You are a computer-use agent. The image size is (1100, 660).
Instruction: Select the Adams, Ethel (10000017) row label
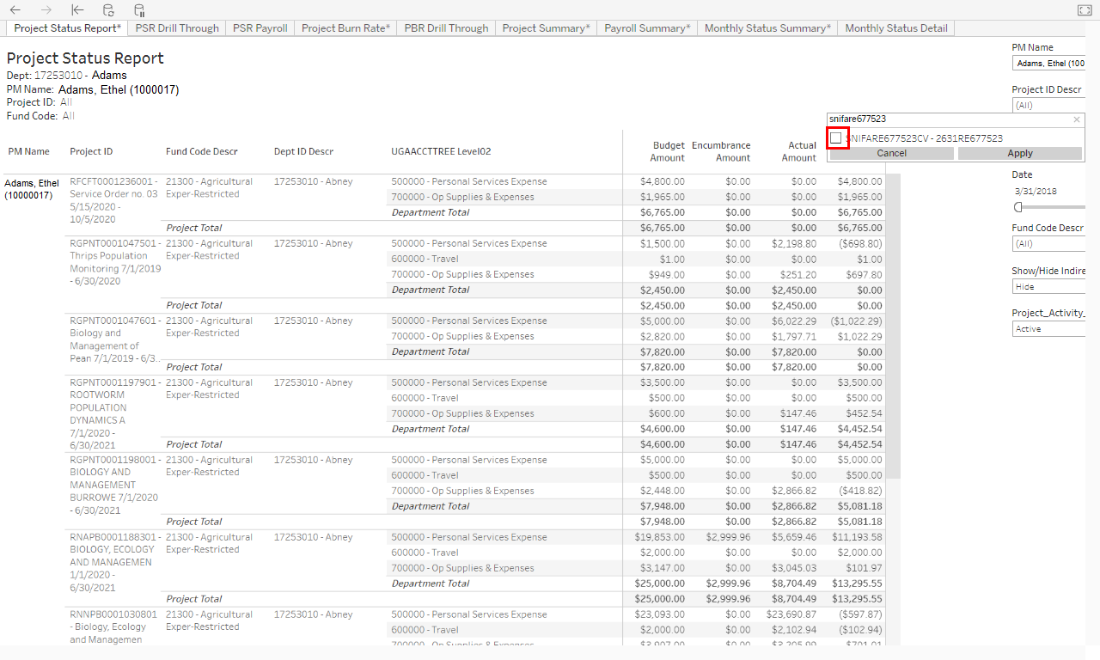click(x=32, y=189)
